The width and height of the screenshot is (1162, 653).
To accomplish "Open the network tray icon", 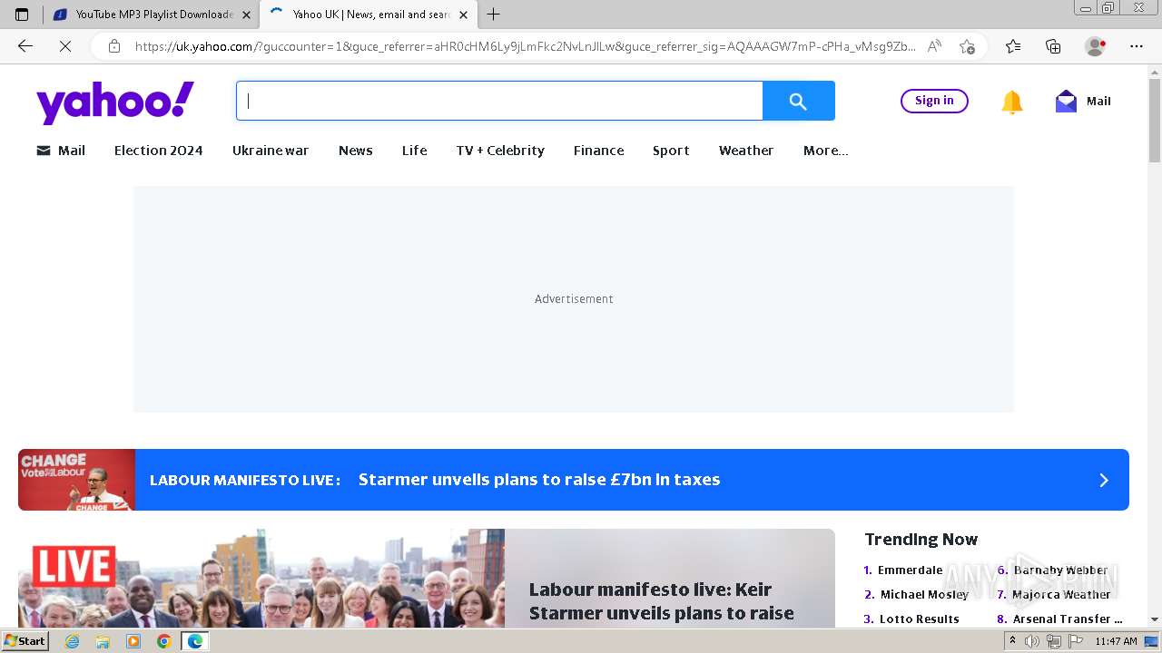I will tap(1054, 641).
